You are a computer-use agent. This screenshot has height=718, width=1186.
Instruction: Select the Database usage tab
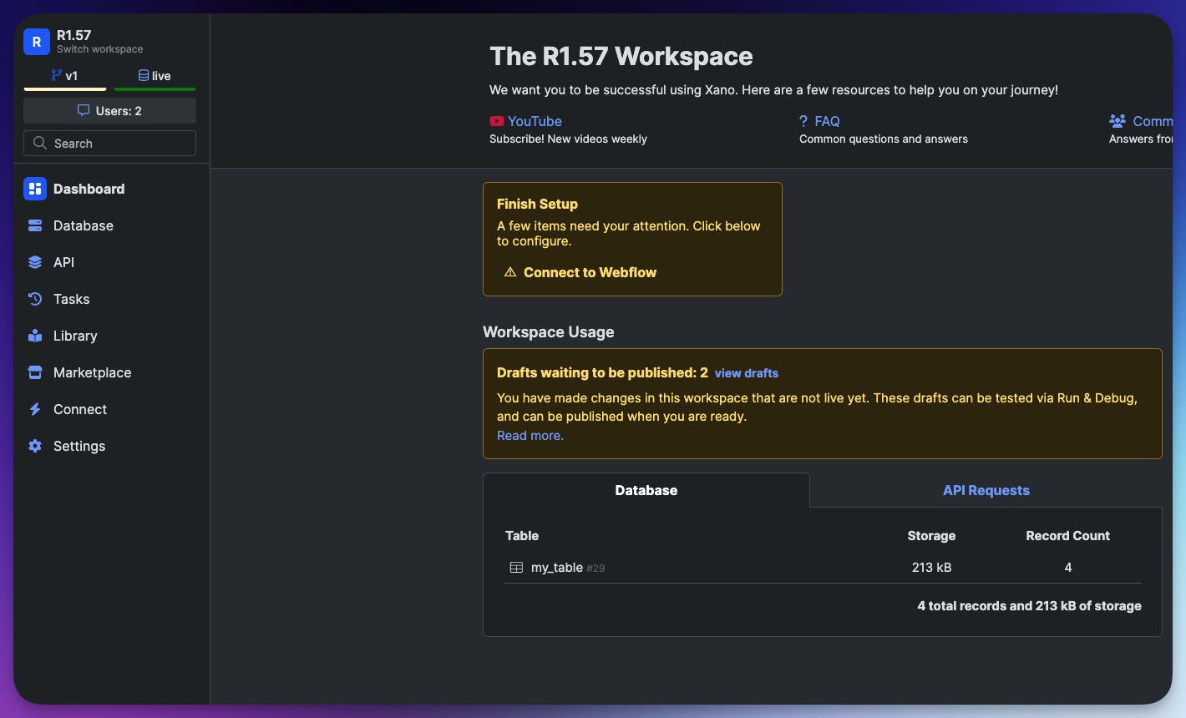pyautogui.click(x=646, y=490)
